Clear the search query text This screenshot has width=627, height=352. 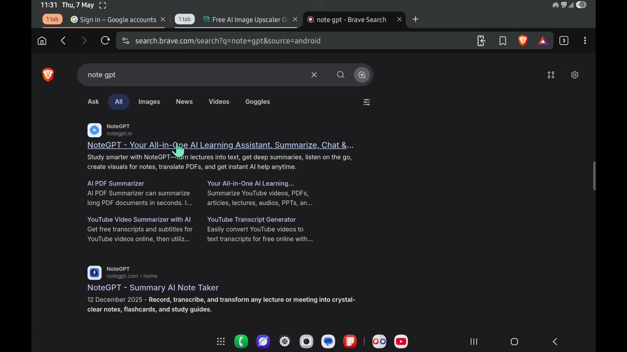tap(314, 75)
